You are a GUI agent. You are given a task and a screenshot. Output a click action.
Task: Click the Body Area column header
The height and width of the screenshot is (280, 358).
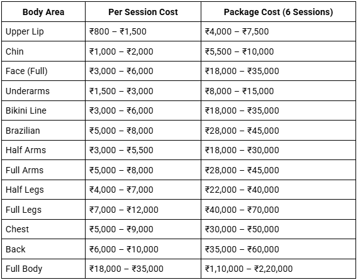pos(43,12)
